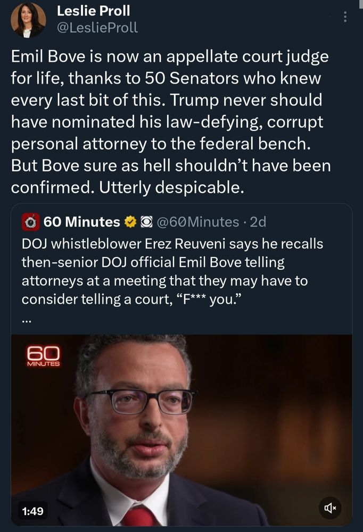
Task: Open the @LeslieProll handle link
Action: [97, 28]
